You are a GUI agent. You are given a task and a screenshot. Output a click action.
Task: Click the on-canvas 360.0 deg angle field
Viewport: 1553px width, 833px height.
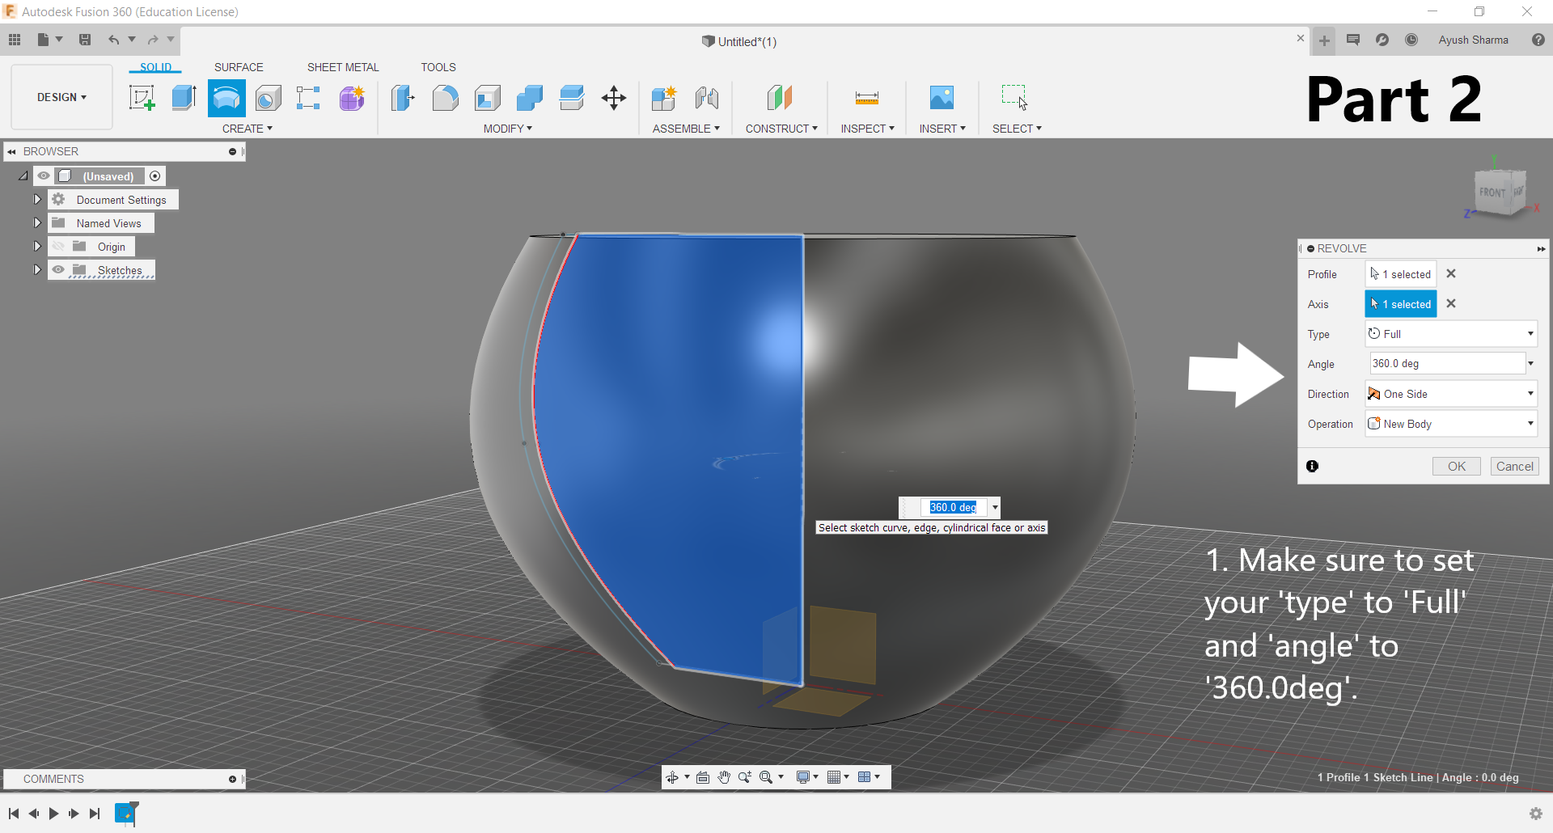(953, 507)
